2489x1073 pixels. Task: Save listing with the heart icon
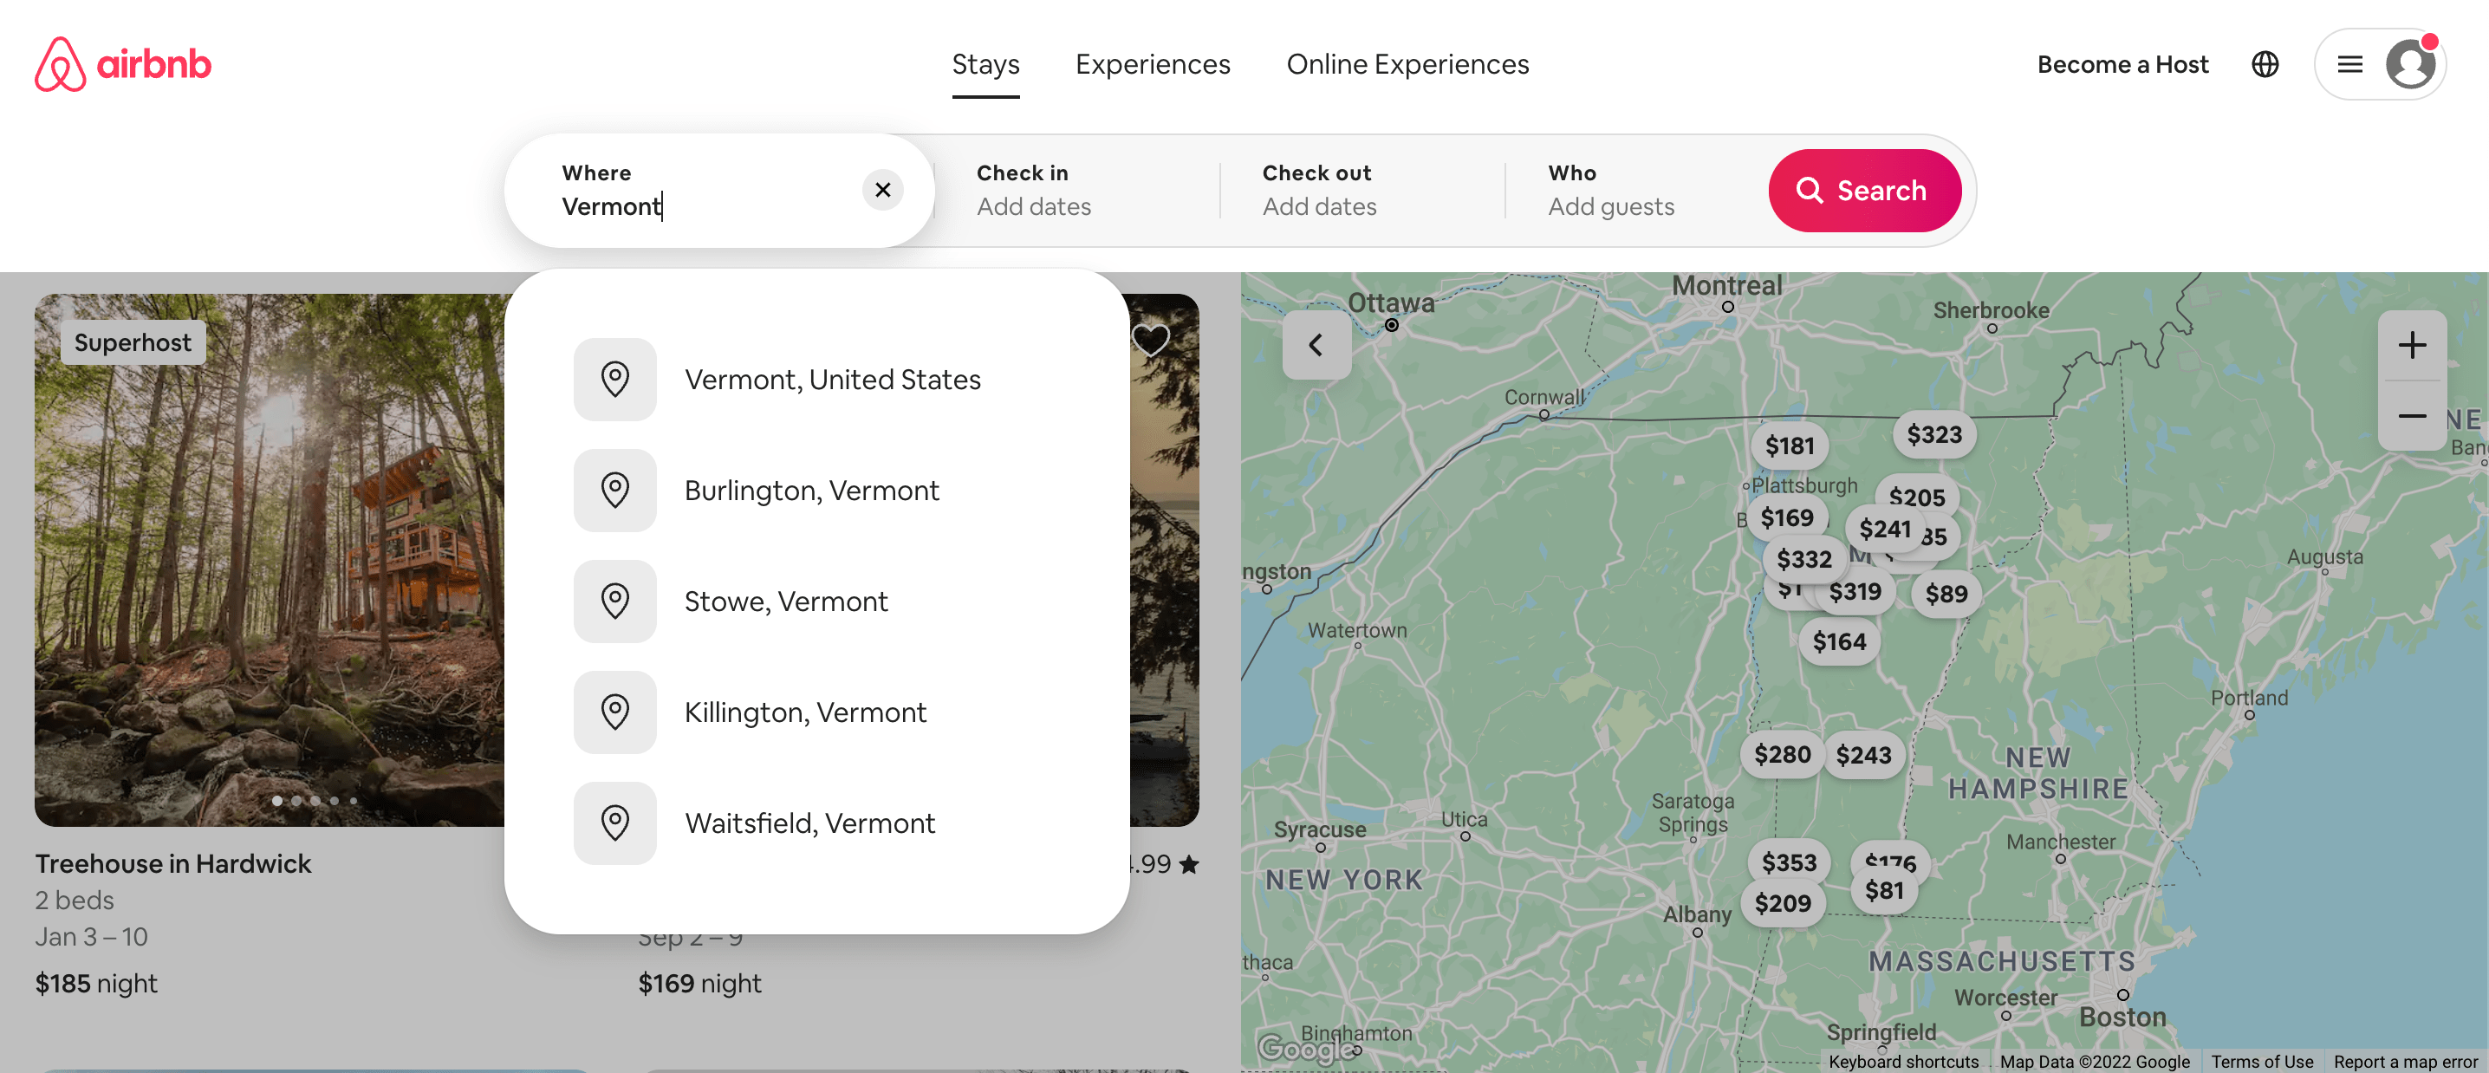point(1150,339)
